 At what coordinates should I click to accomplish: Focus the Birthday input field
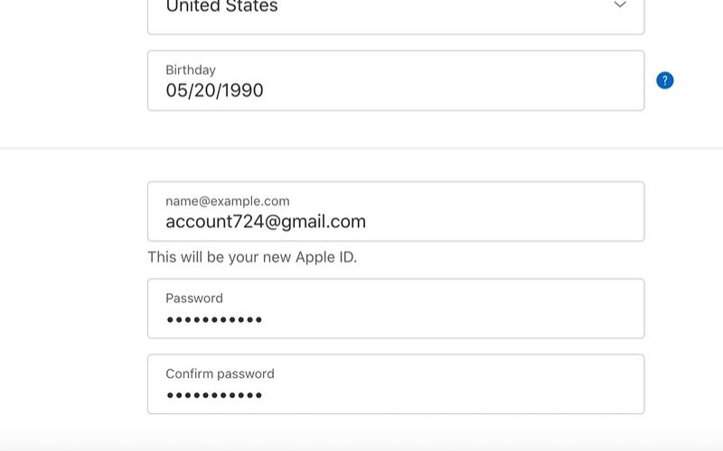396,80
